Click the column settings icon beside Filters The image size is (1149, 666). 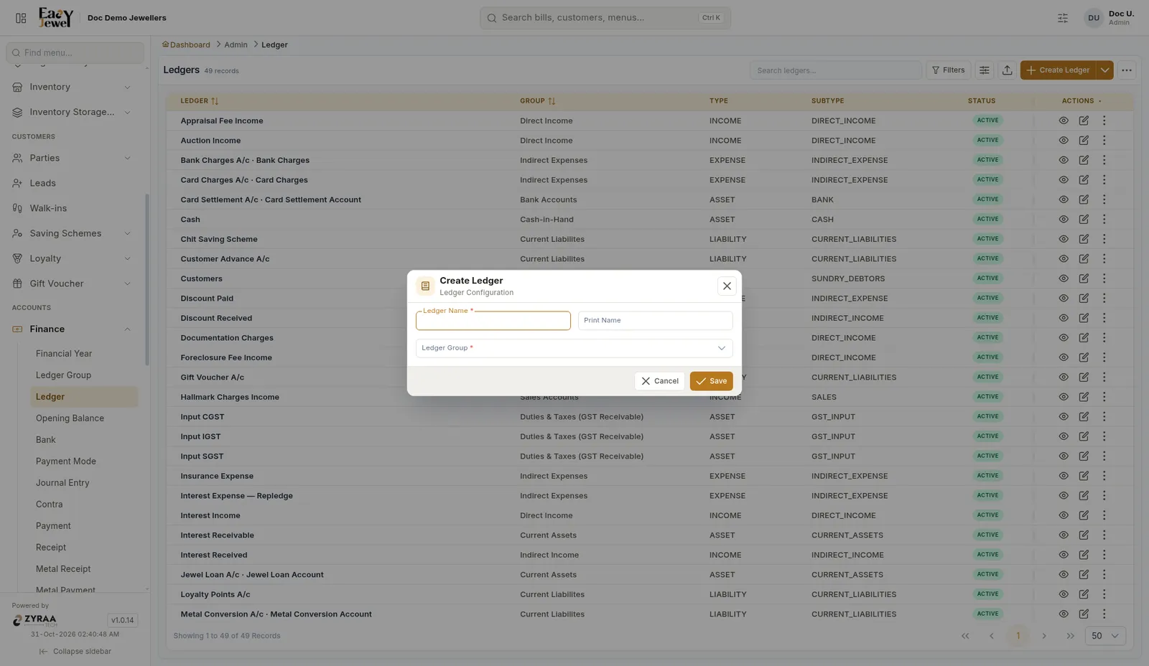pos(985,70)
